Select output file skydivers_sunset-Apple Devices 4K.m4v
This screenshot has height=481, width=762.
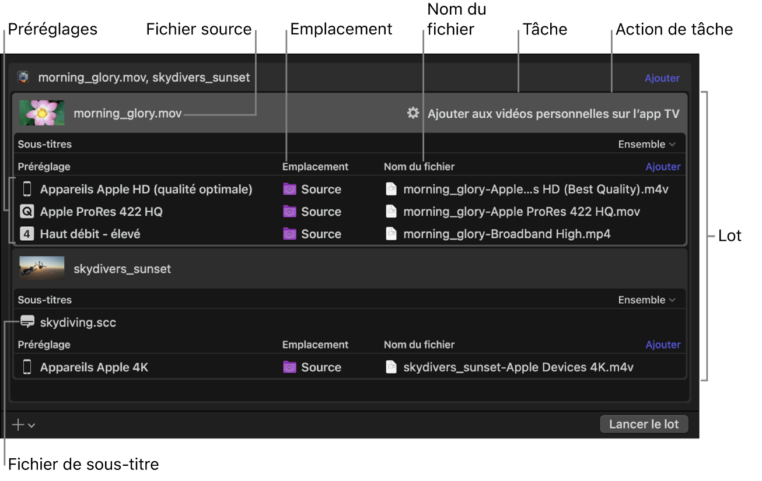518,367
